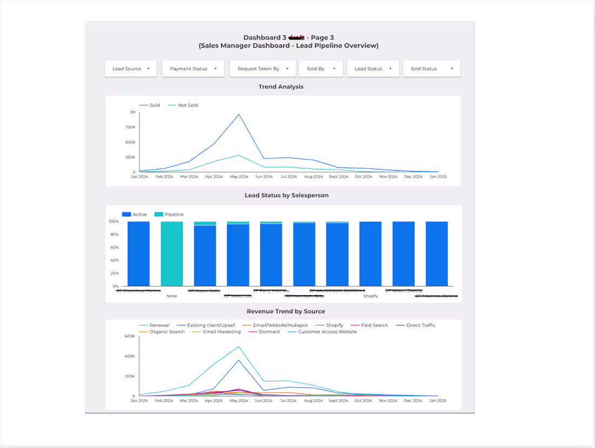Toggle the Active legend in Lead Status chart
This screenshot has width=595, height=448.
point(135,214)
